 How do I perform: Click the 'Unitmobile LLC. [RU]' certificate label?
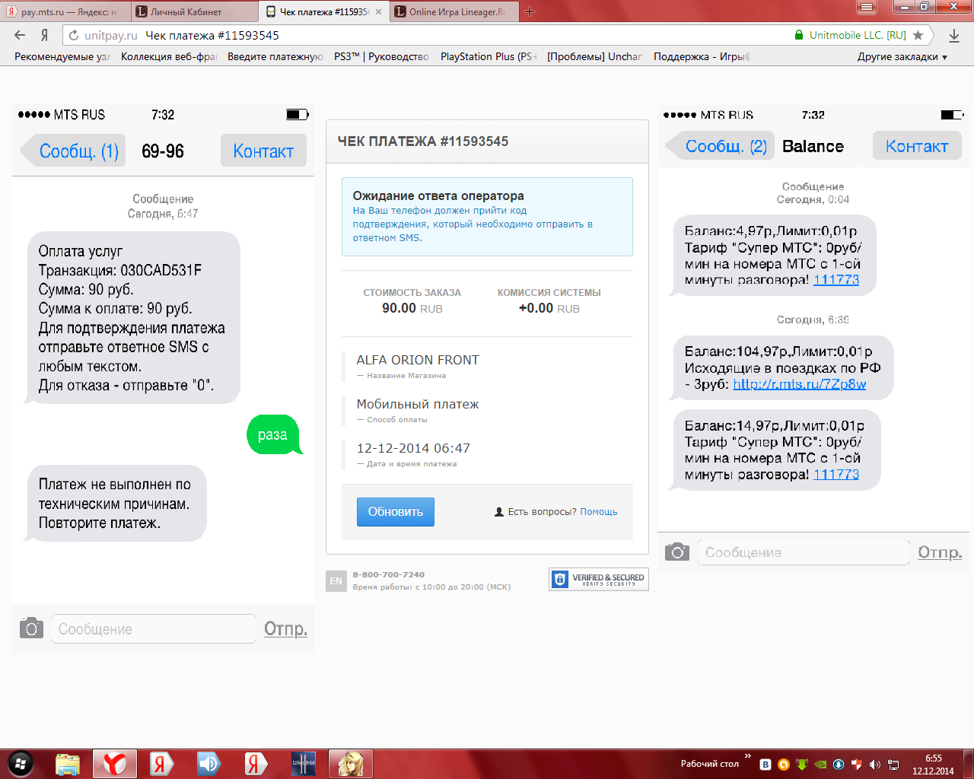click(x=858, y=35)
